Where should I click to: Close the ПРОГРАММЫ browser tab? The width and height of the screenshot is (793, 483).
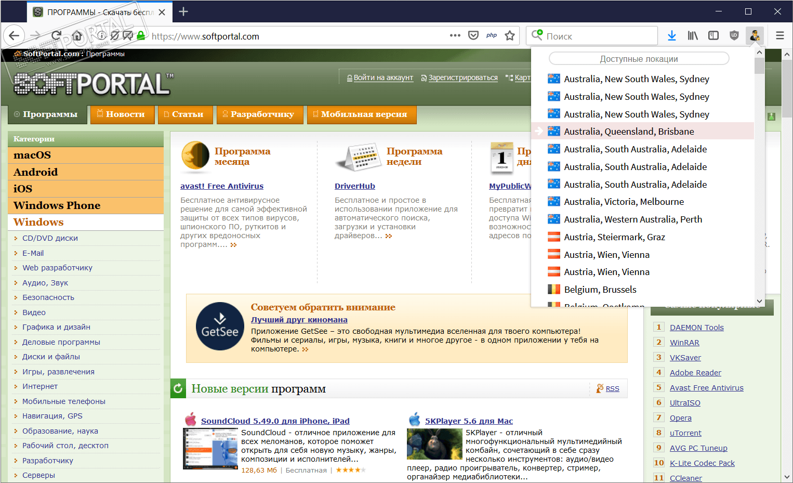coord(162,12)
